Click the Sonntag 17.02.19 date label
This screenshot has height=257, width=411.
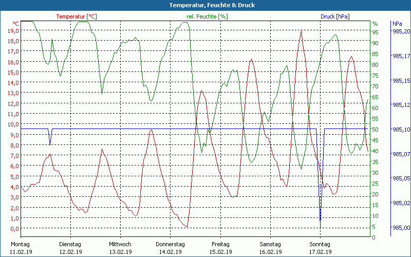[320, 248]
